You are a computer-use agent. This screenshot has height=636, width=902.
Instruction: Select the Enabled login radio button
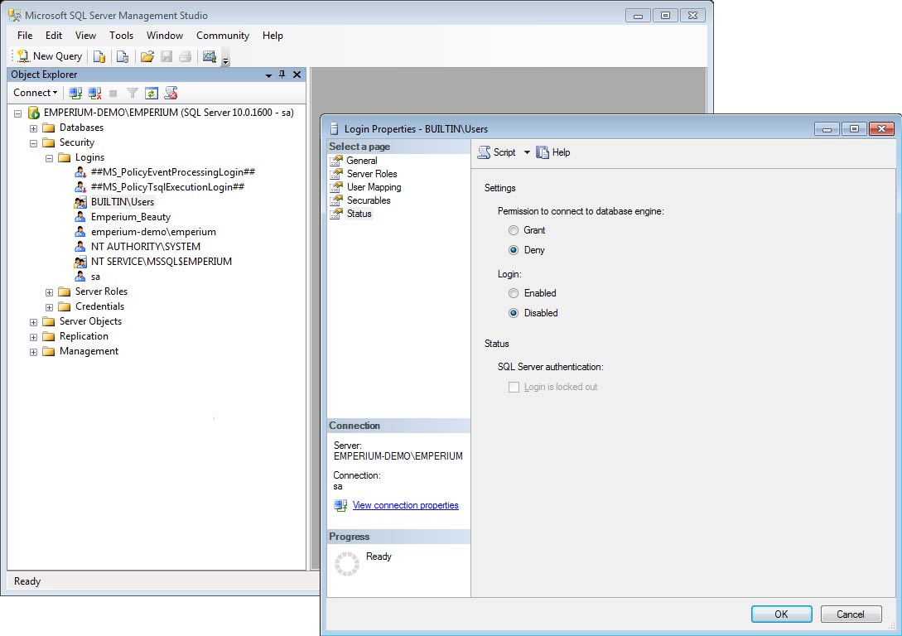click(514, 293)
